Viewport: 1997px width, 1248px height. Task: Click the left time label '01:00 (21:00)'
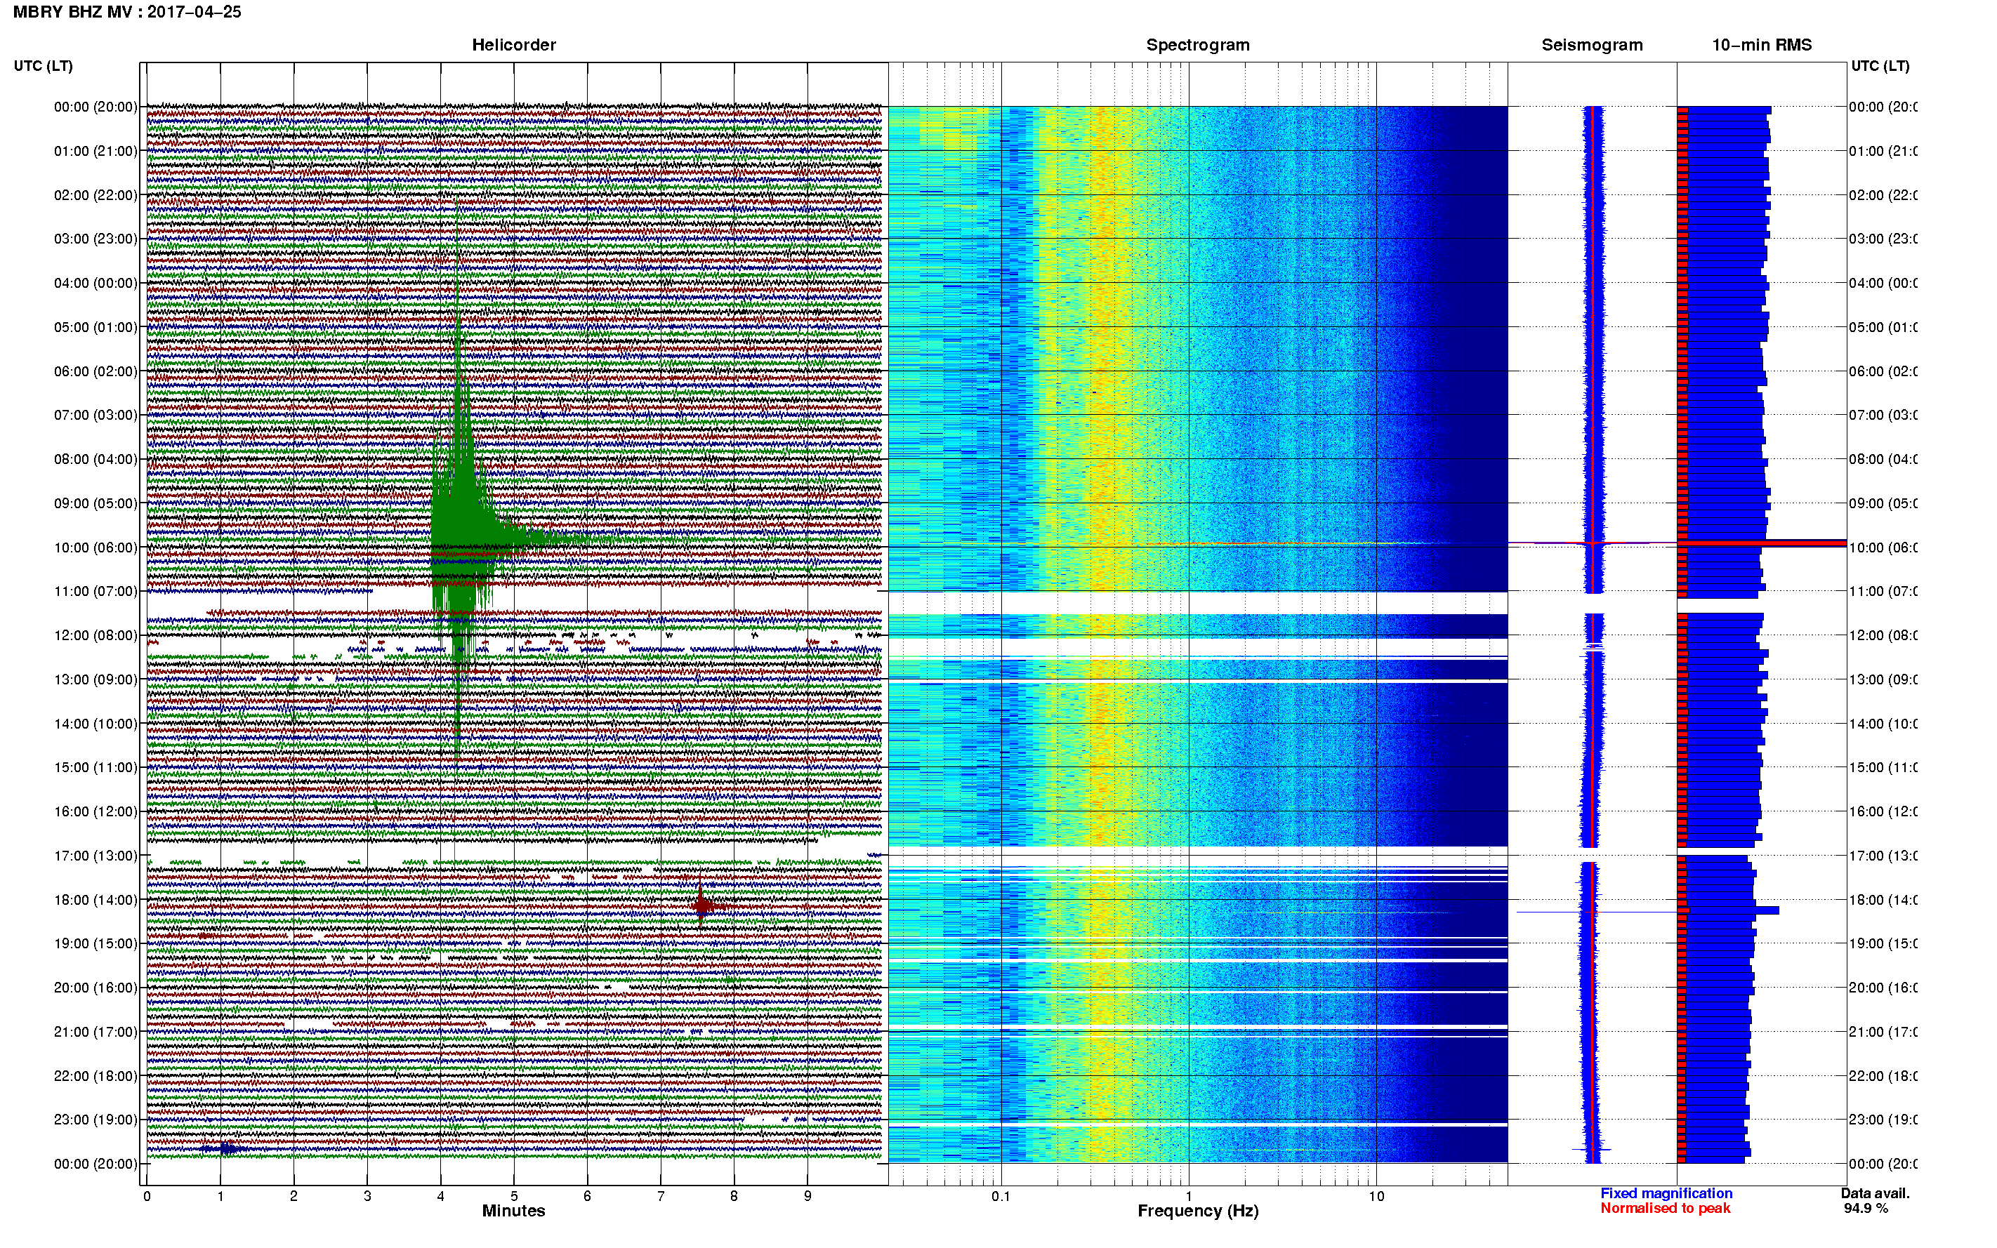[95, 151]
